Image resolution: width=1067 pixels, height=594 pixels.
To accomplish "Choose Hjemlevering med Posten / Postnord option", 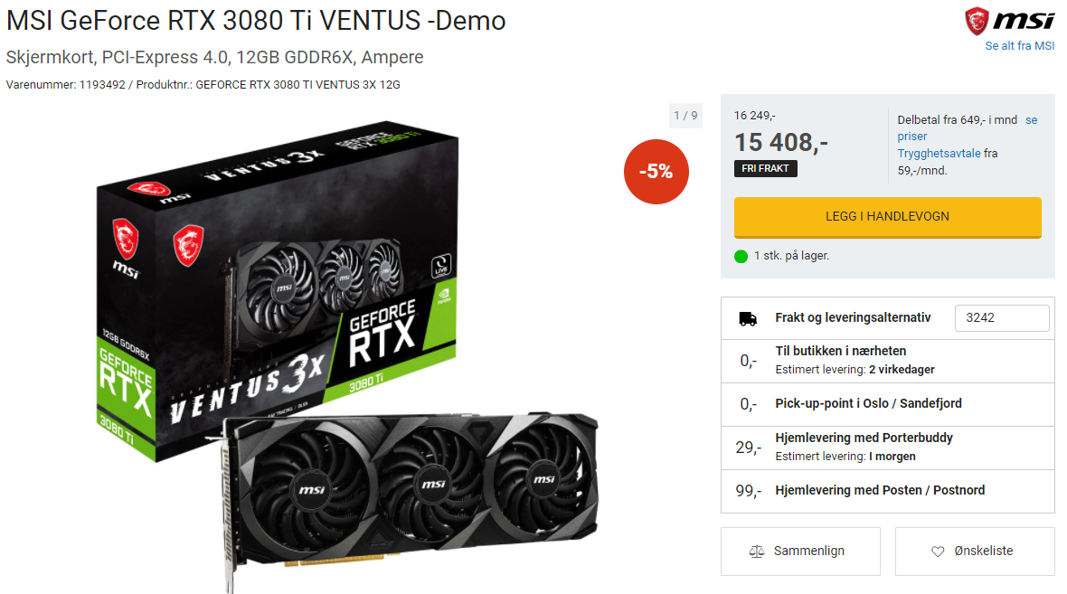I will pos(887,491).
